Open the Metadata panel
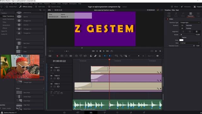 tap(186, 7)
